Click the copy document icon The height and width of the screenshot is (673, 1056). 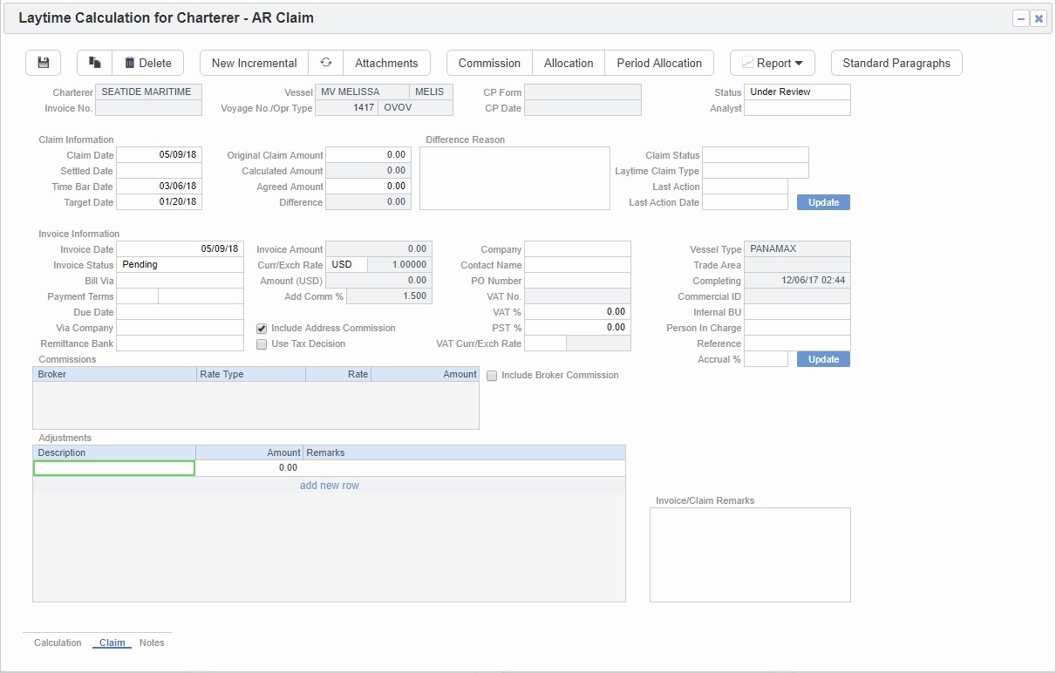(x=95, y=63)
